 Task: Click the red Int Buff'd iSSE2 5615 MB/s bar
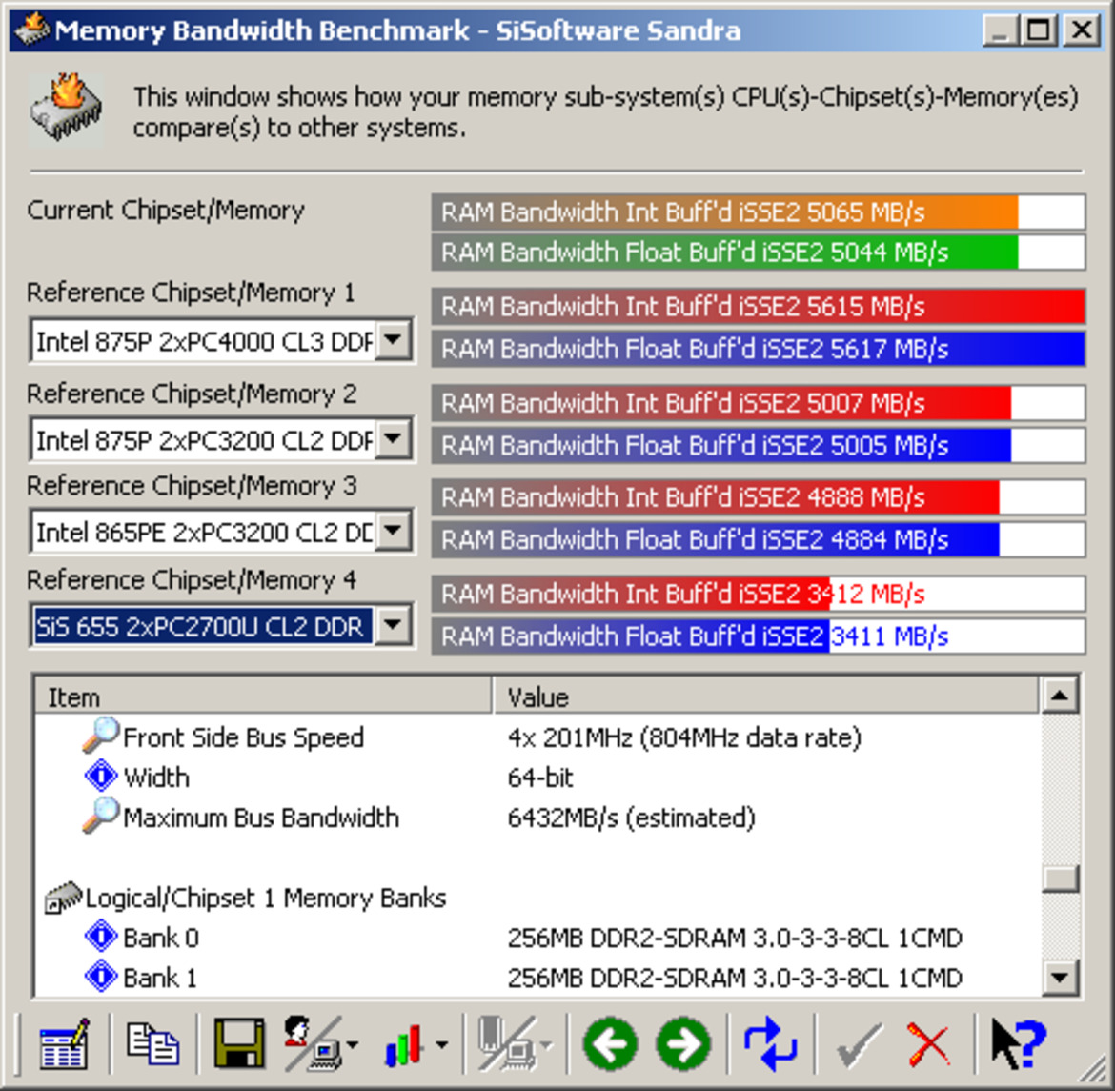[x=758, y=307]
